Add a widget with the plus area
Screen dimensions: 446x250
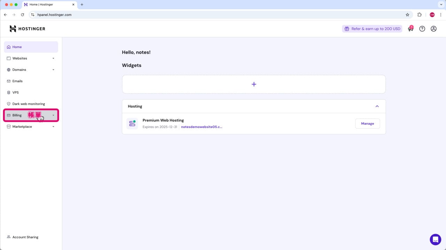[254, 84]
